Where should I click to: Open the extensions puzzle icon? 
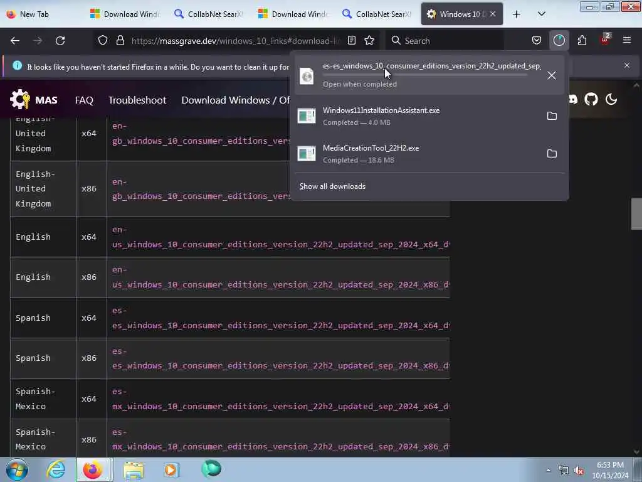point(582,41)
